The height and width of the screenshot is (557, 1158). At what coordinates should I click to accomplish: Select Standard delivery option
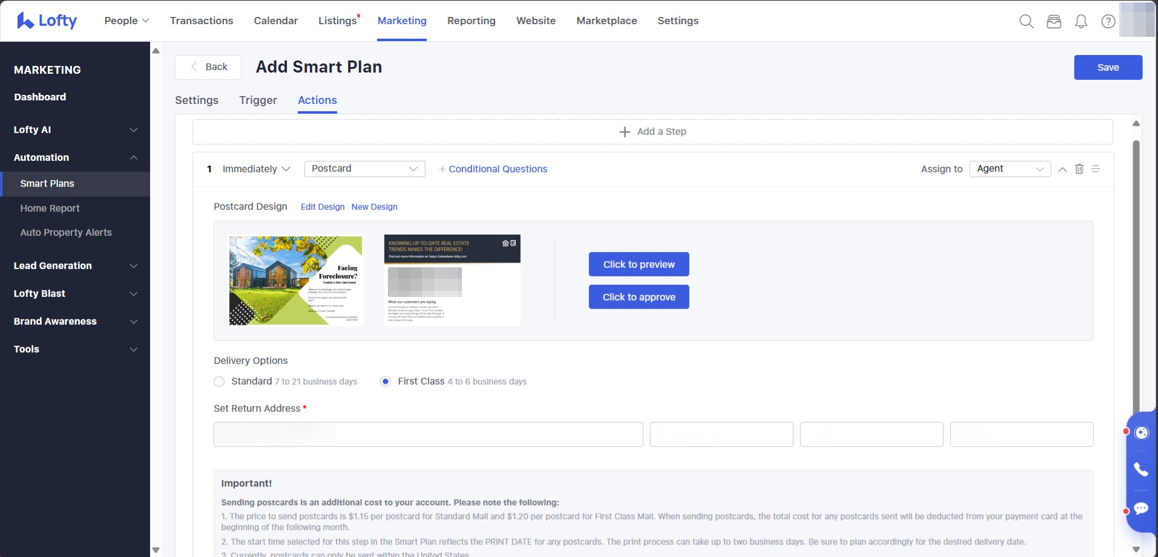[219, 382]
